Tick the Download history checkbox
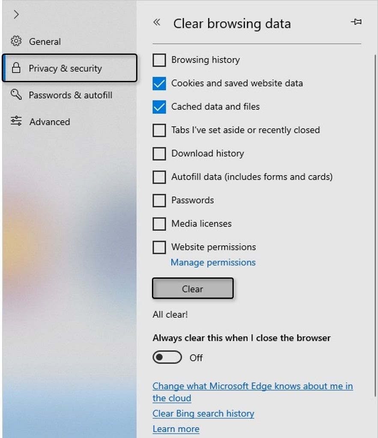Viewport: 378px width, 438px height. pyautogui.click(x=159, y=154)
